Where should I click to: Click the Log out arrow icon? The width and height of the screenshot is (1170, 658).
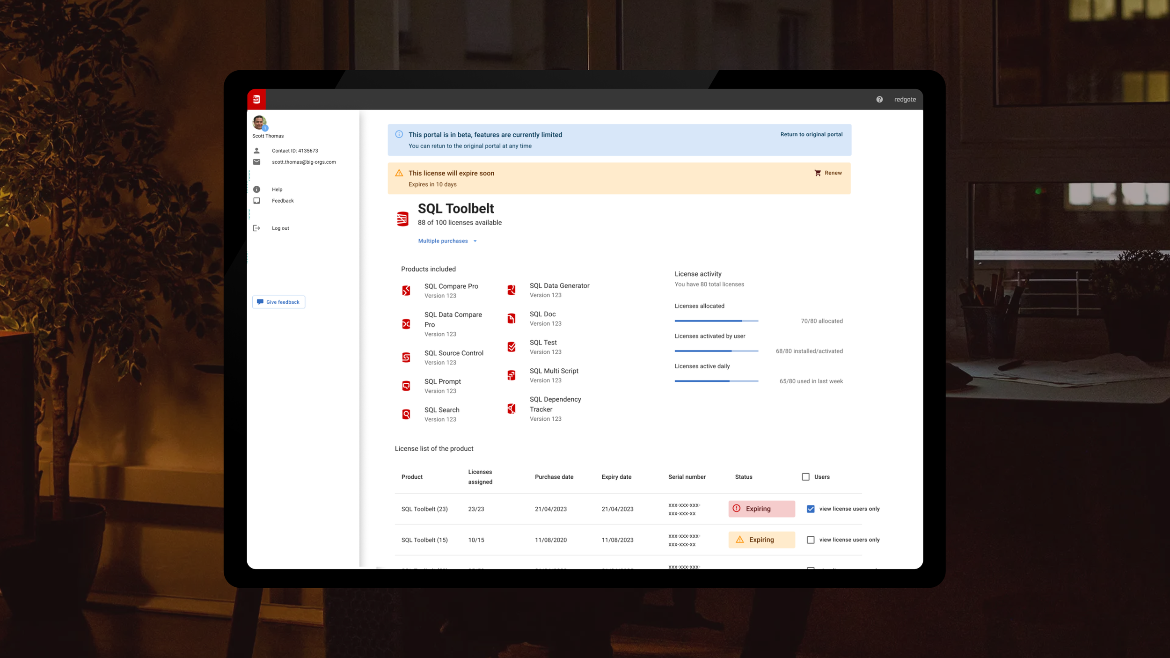tap(256, 228)
